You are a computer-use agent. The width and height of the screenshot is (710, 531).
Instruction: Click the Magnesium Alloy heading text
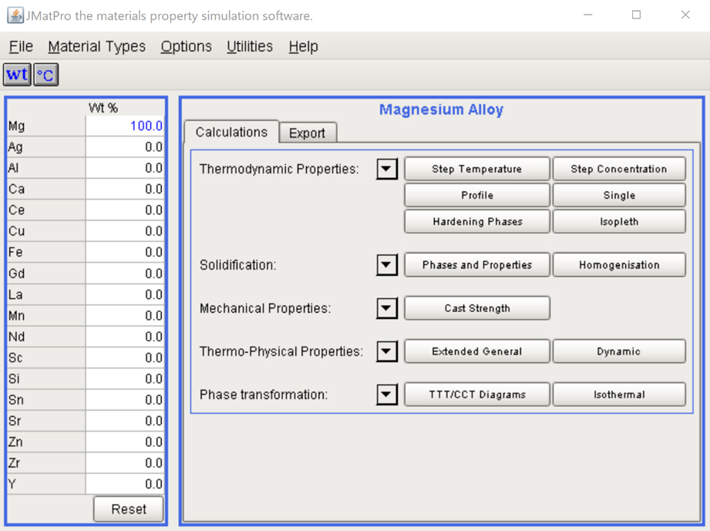click(x=441, y=109)
